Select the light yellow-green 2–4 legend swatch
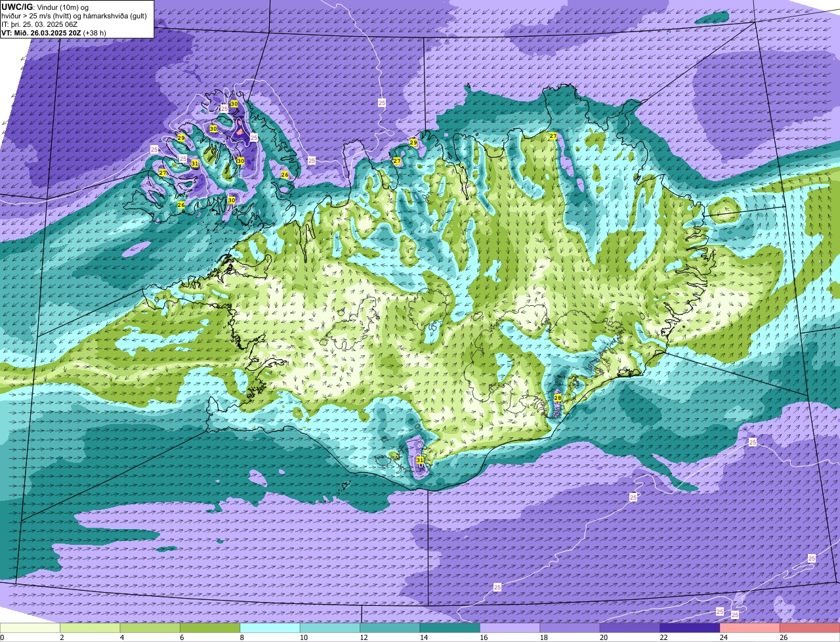840x642 pixels. click(x=91, y=628)
